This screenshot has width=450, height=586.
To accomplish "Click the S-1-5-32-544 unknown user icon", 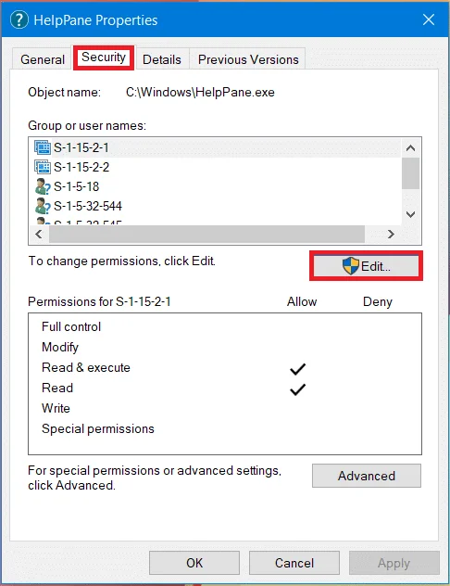I will [43, 206].
